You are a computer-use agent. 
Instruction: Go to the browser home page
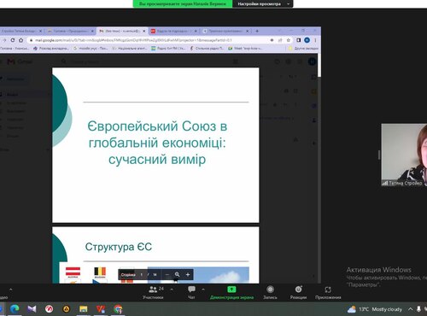point(20,40)
